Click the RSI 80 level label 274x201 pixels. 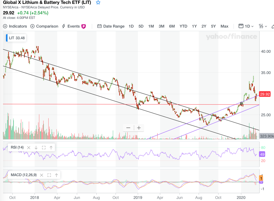pos(263,148)
